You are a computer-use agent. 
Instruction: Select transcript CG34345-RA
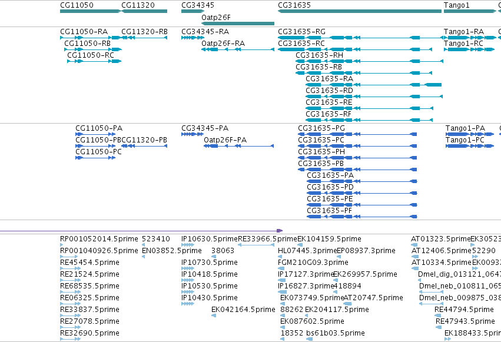(x=193, y=38)
